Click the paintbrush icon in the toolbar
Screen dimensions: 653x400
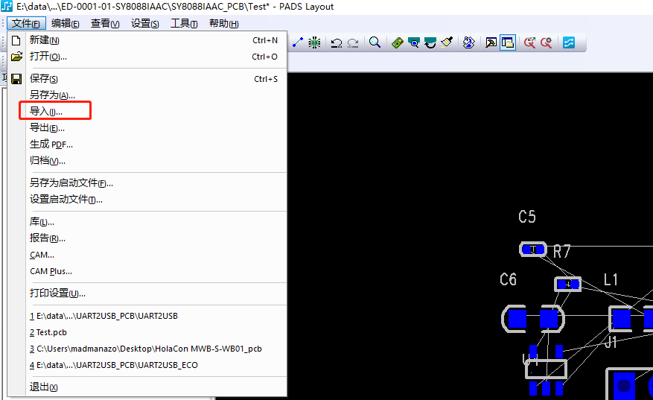pos(447,42)
